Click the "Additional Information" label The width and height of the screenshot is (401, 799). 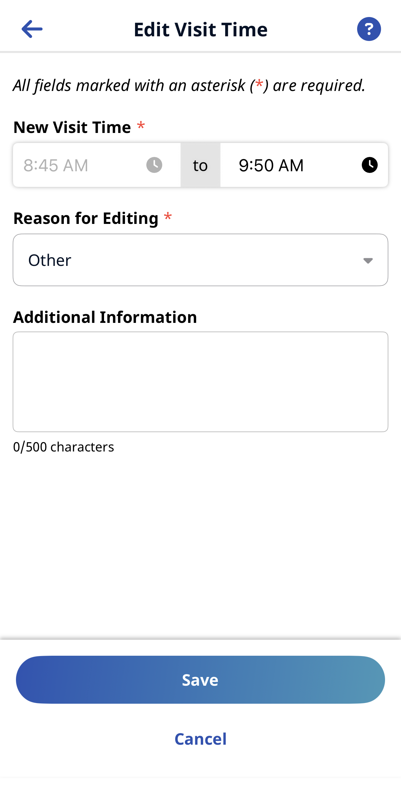(x=105, y=317)
